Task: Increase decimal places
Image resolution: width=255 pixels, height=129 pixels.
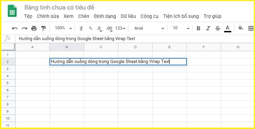Action: pyautogui.click(x=109, y=29)
